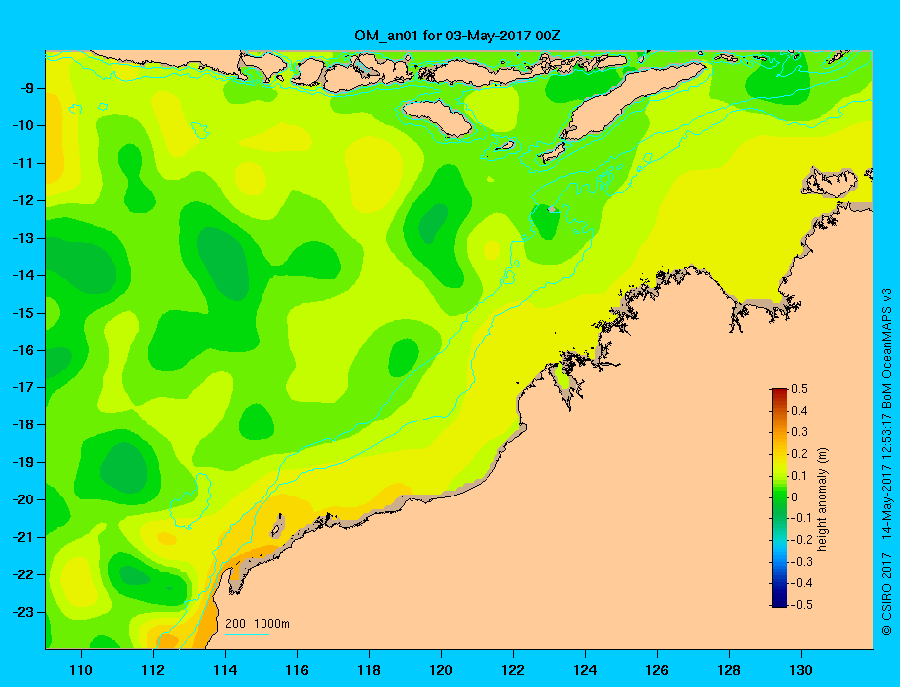
Task: Click latitude label "-21" on the left axis
Action: (22, 537)
